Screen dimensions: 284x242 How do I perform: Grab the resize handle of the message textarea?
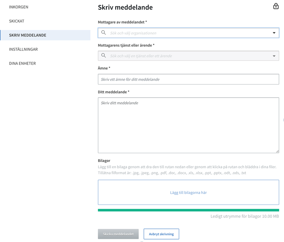[277, 151]
